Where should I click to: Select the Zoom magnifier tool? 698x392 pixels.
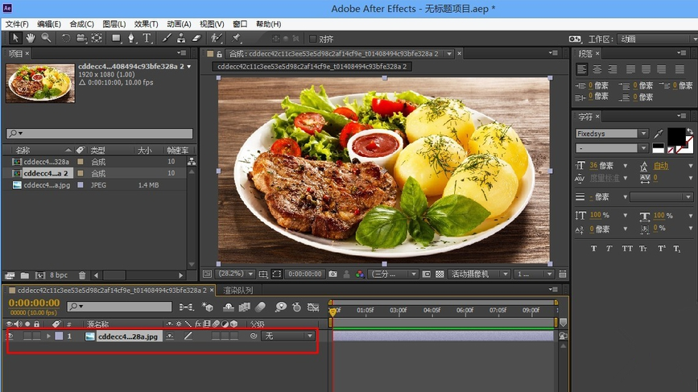(46, 38)
